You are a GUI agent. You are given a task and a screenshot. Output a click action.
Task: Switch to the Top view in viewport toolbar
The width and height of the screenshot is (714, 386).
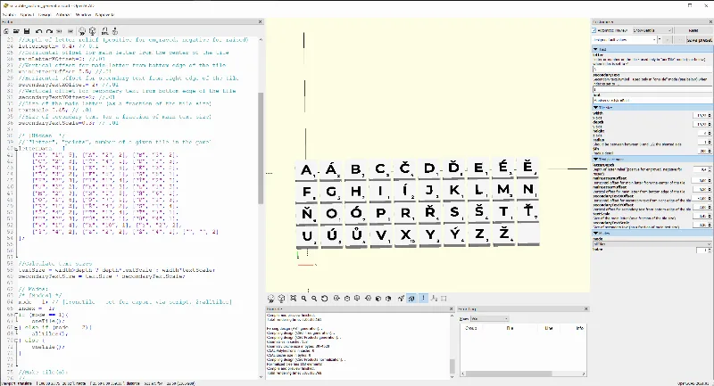click(347, 299)
